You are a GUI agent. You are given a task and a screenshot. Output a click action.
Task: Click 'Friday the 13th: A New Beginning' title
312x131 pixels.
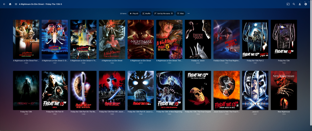click(169, 112)
